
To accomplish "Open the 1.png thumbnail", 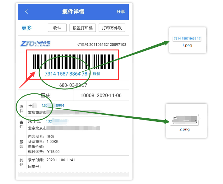I will (x=187, y=39).
